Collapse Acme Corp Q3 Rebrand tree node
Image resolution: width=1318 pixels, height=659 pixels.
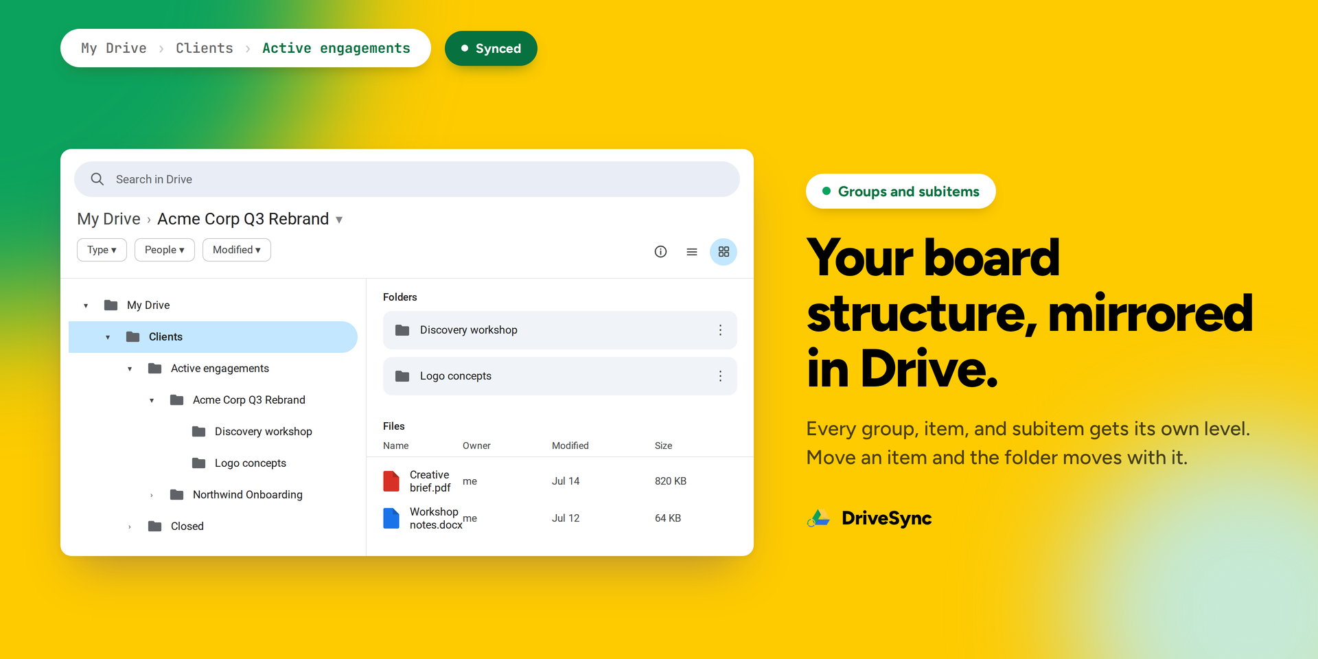tap(152, 400)
